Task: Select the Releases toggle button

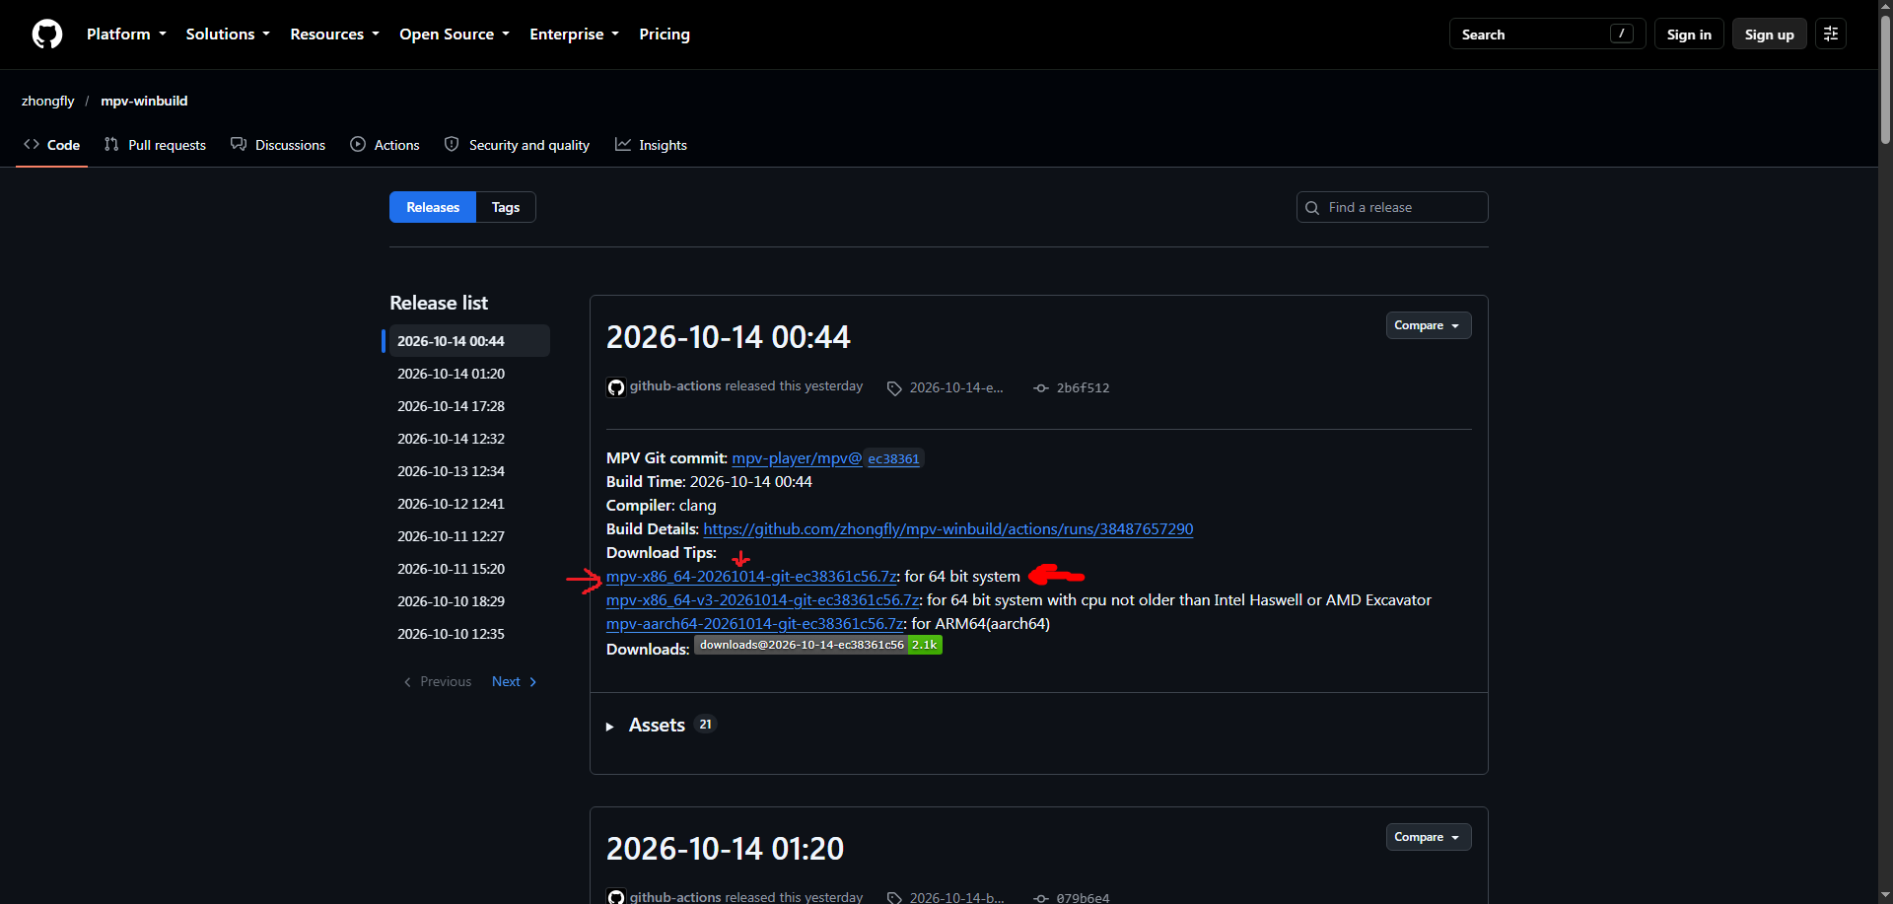Action: point(433,207)
